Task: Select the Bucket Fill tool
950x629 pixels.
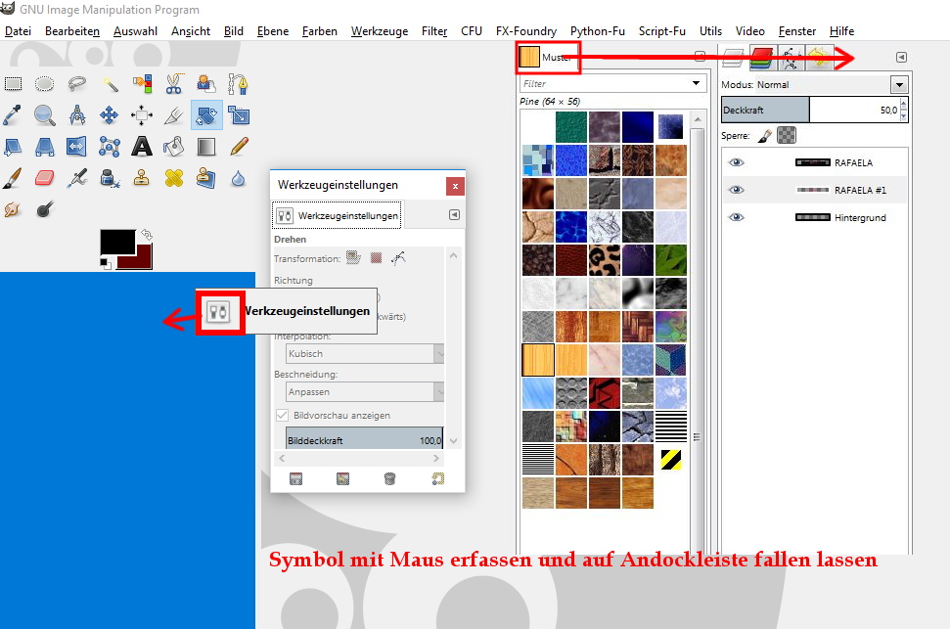Action: (174, 147)
